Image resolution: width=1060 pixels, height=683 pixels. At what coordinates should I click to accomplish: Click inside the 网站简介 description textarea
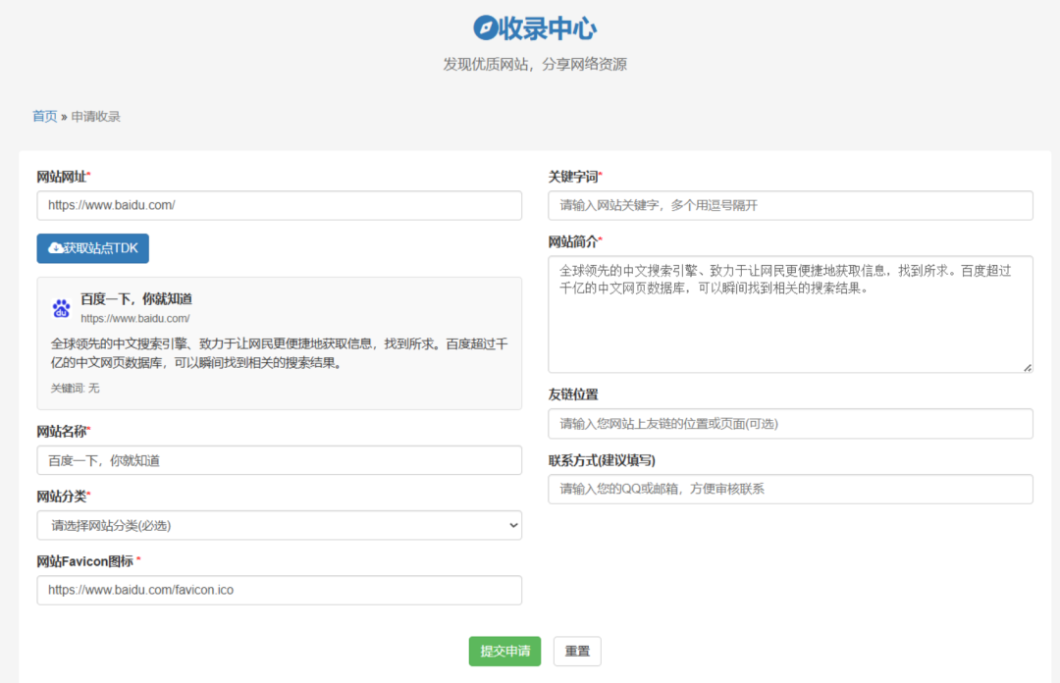click(790, 314)
